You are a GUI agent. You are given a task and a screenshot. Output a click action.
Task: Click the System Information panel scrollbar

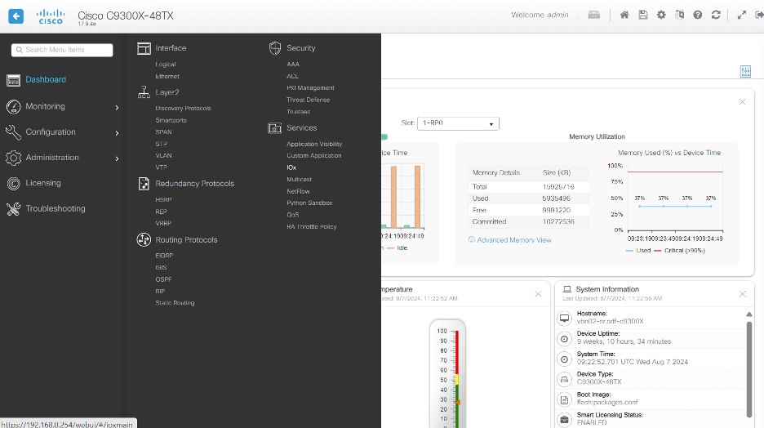click(748, 369)
